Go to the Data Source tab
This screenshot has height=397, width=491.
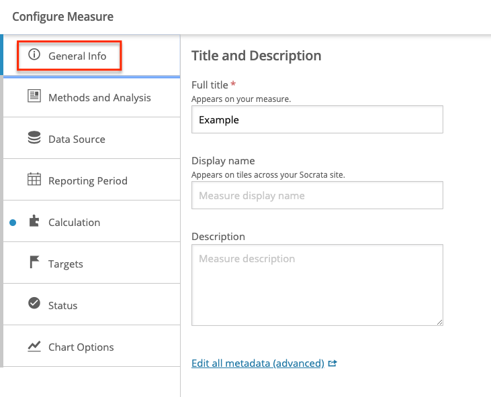coord(91,138)
